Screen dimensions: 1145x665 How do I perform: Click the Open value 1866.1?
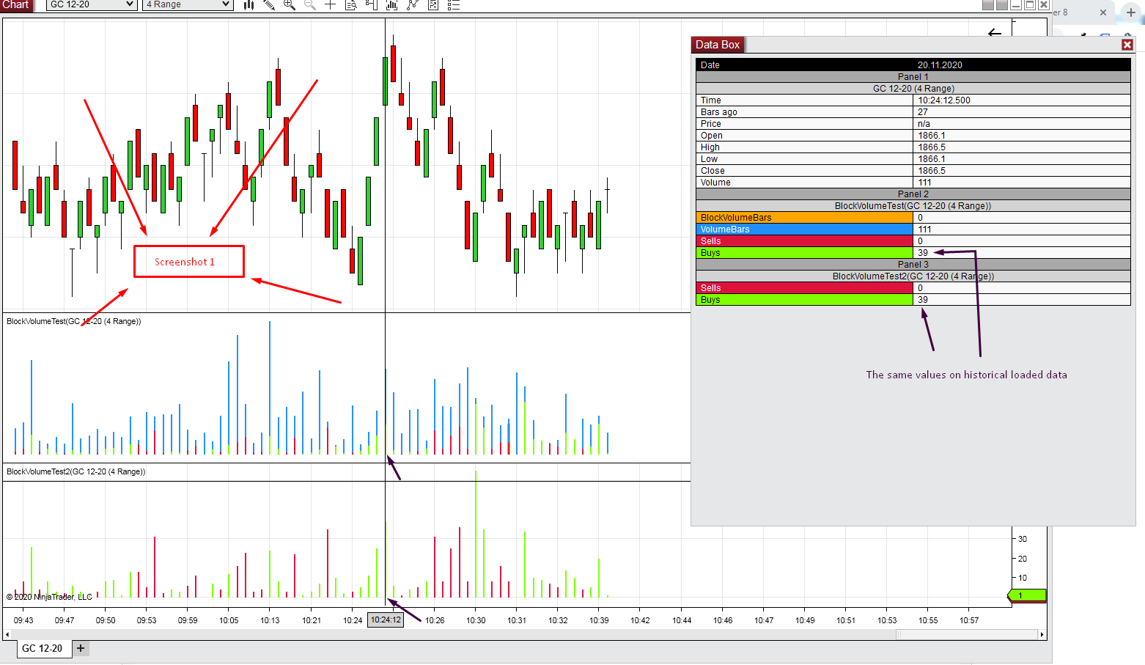(x=932, y=136)
